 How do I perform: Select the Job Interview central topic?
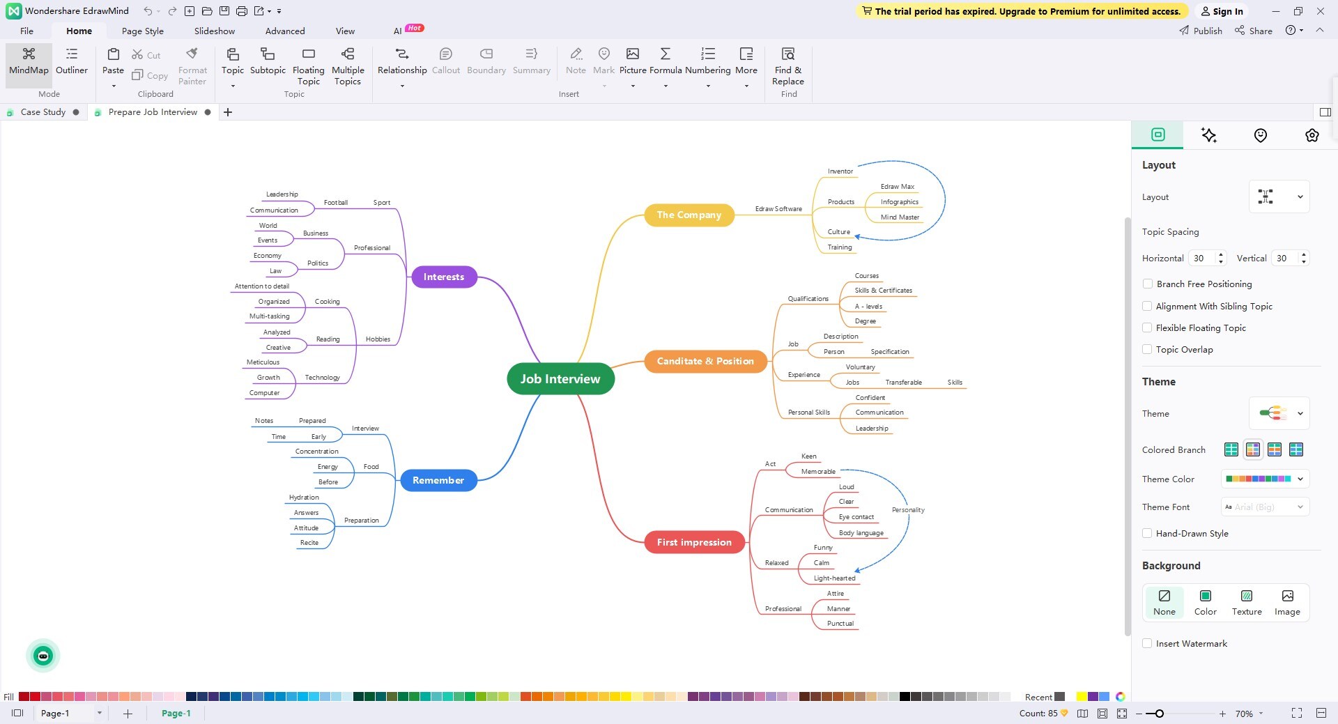[x=560, y=379]
